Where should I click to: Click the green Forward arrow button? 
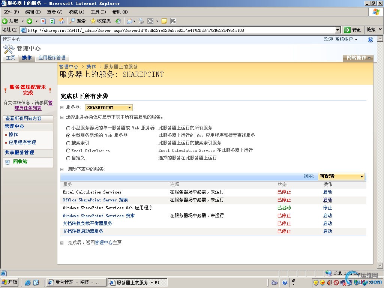tap(29, 21)
